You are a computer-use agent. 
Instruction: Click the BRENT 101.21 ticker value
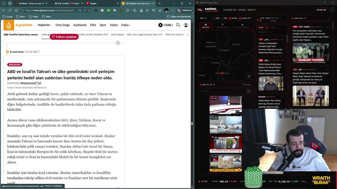point(224,181)
